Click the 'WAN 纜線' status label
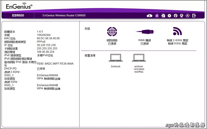207x129 pixels. 144,40
